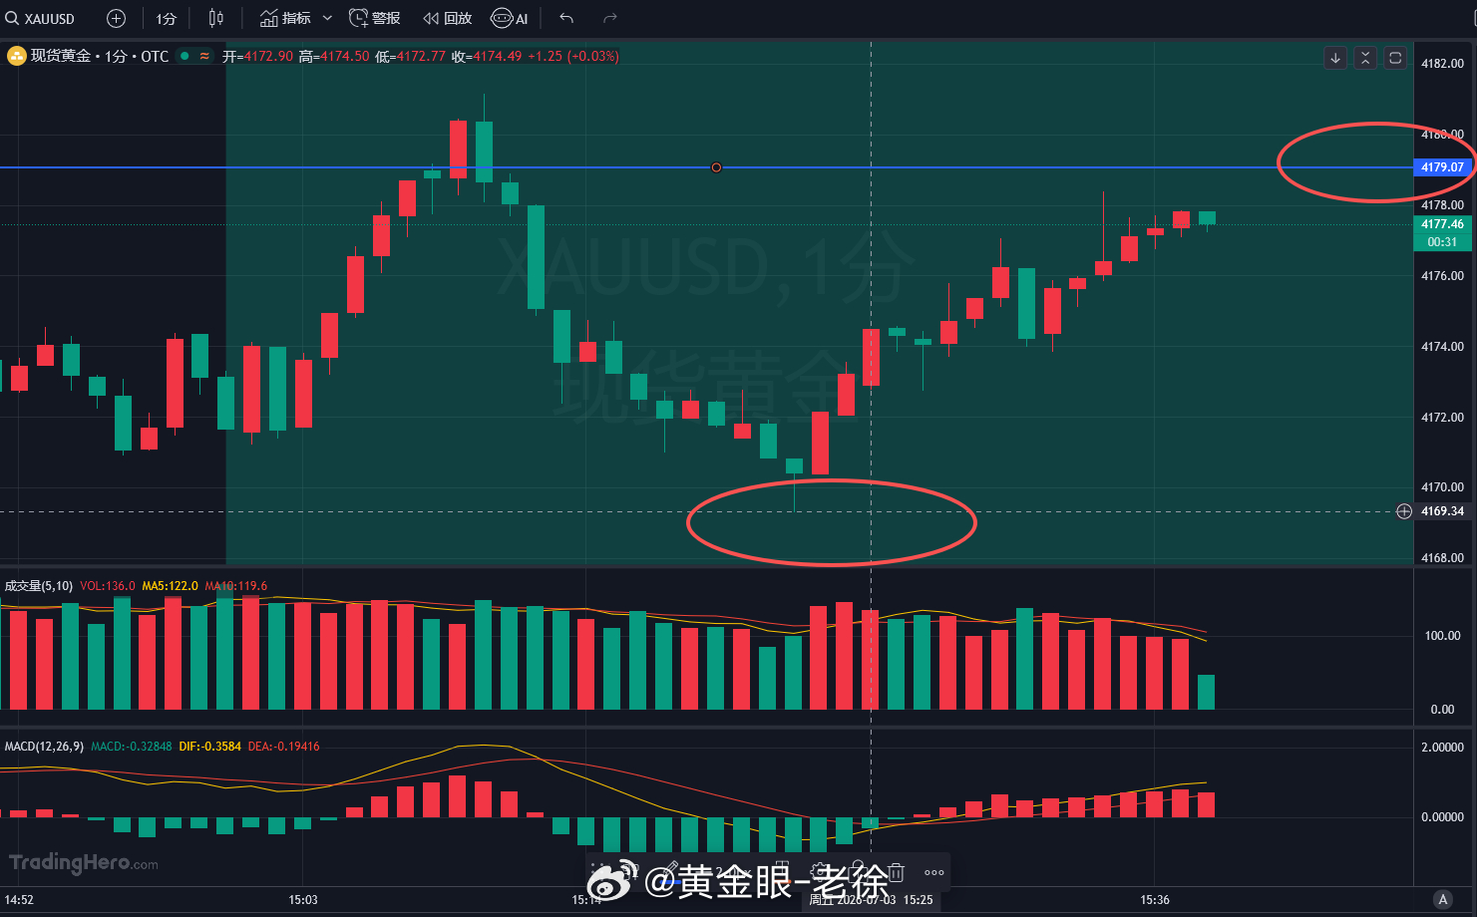1477x917 pixels.
Task: Open the 警报 alert tool
Action: pyautogui.click(x=375, y=18)
